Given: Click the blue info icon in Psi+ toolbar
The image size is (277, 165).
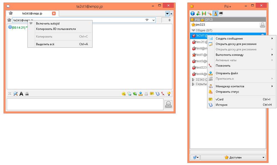Looking at the screenshot, I should pyautogui.click(x=193, y=13).
